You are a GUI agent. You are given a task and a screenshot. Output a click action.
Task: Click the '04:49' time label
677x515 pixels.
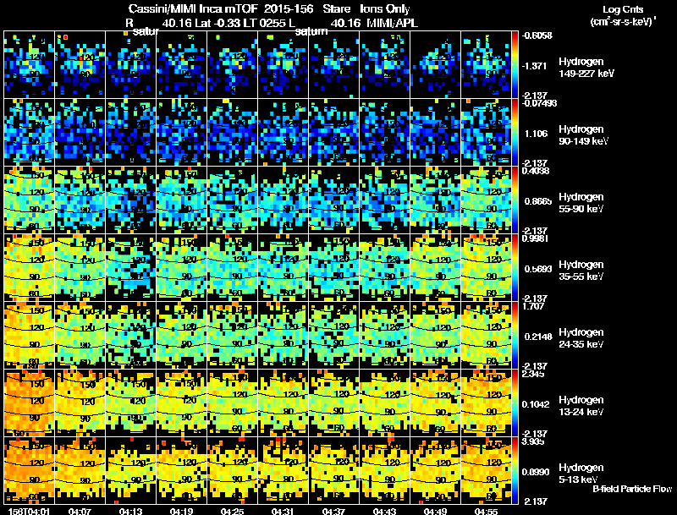coord(435,511)
